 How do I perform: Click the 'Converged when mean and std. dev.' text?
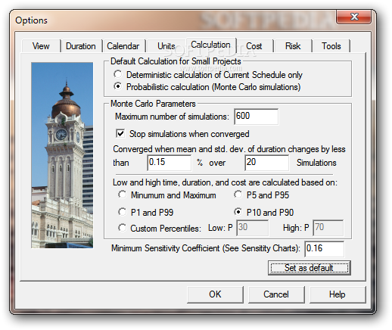click(x=229, y=149)
